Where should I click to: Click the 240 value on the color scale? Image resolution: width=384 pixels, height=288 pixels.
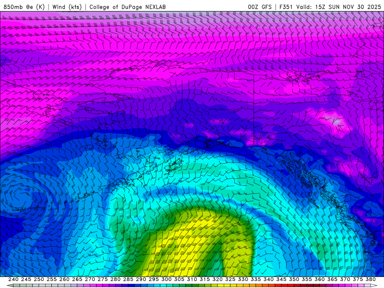click(x=13, y=279)
